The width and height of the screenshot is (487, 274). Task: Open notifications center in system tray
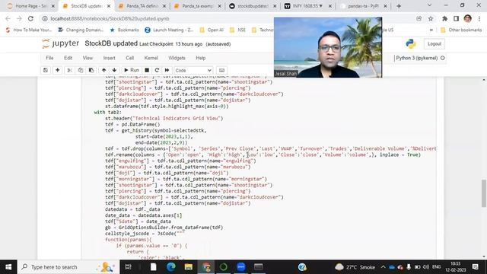click(475, 267)
